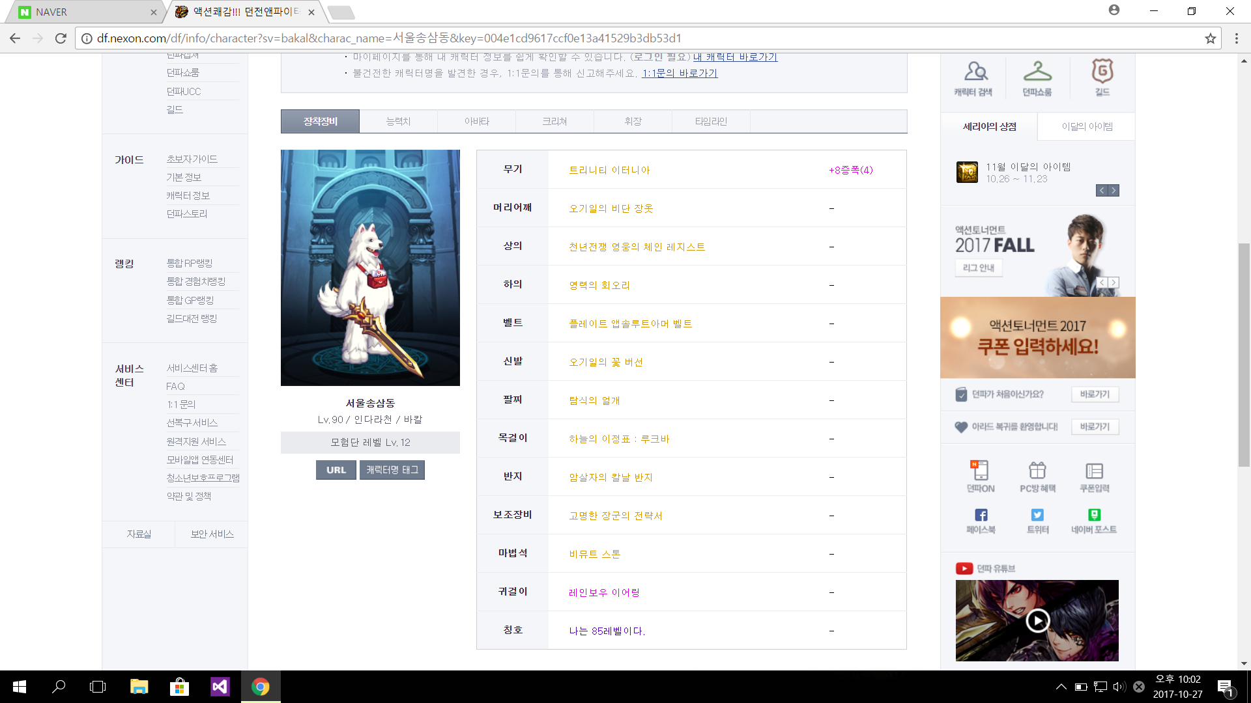The height and width of the screenshot is (703, 1251).
Task: Switch to the 능력치 tab
Action: click(x=398, y=122)
